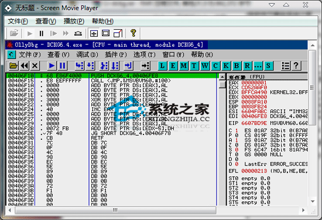Show Source with S button
The image size is (322, 220).
pos(268,66)
